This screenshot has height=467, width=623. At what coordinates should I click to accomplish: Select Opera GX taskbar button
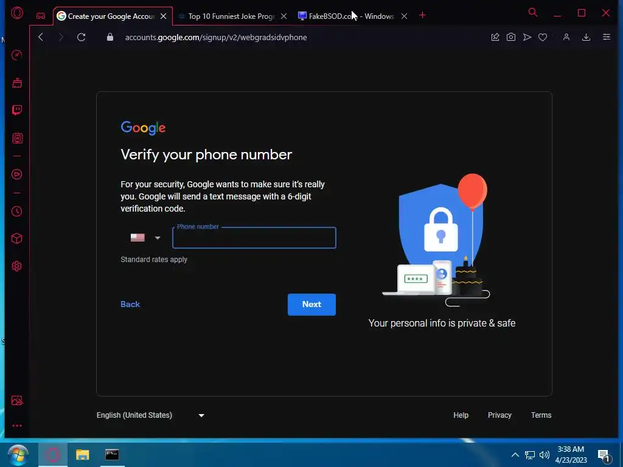53,455
